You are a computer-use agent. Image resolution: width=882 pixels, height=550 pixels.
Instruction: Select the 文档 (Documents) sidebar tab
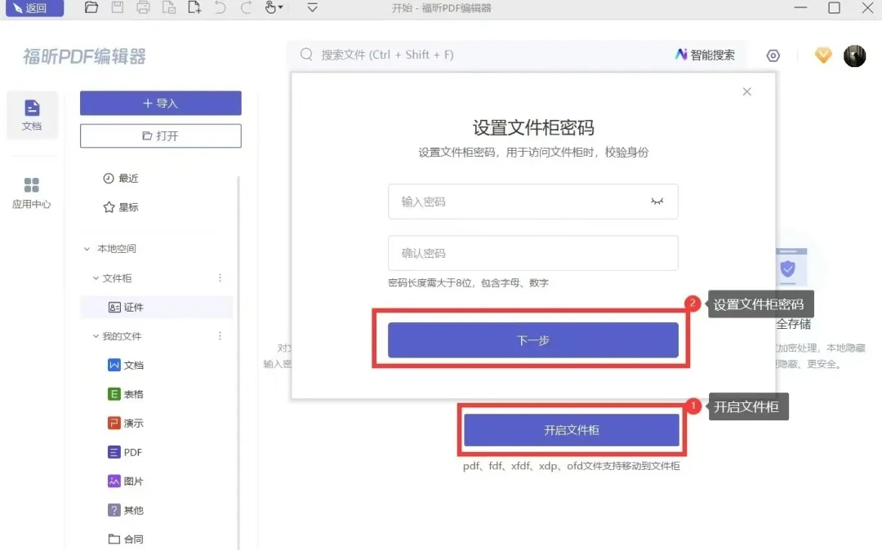[x=32, y=114]
